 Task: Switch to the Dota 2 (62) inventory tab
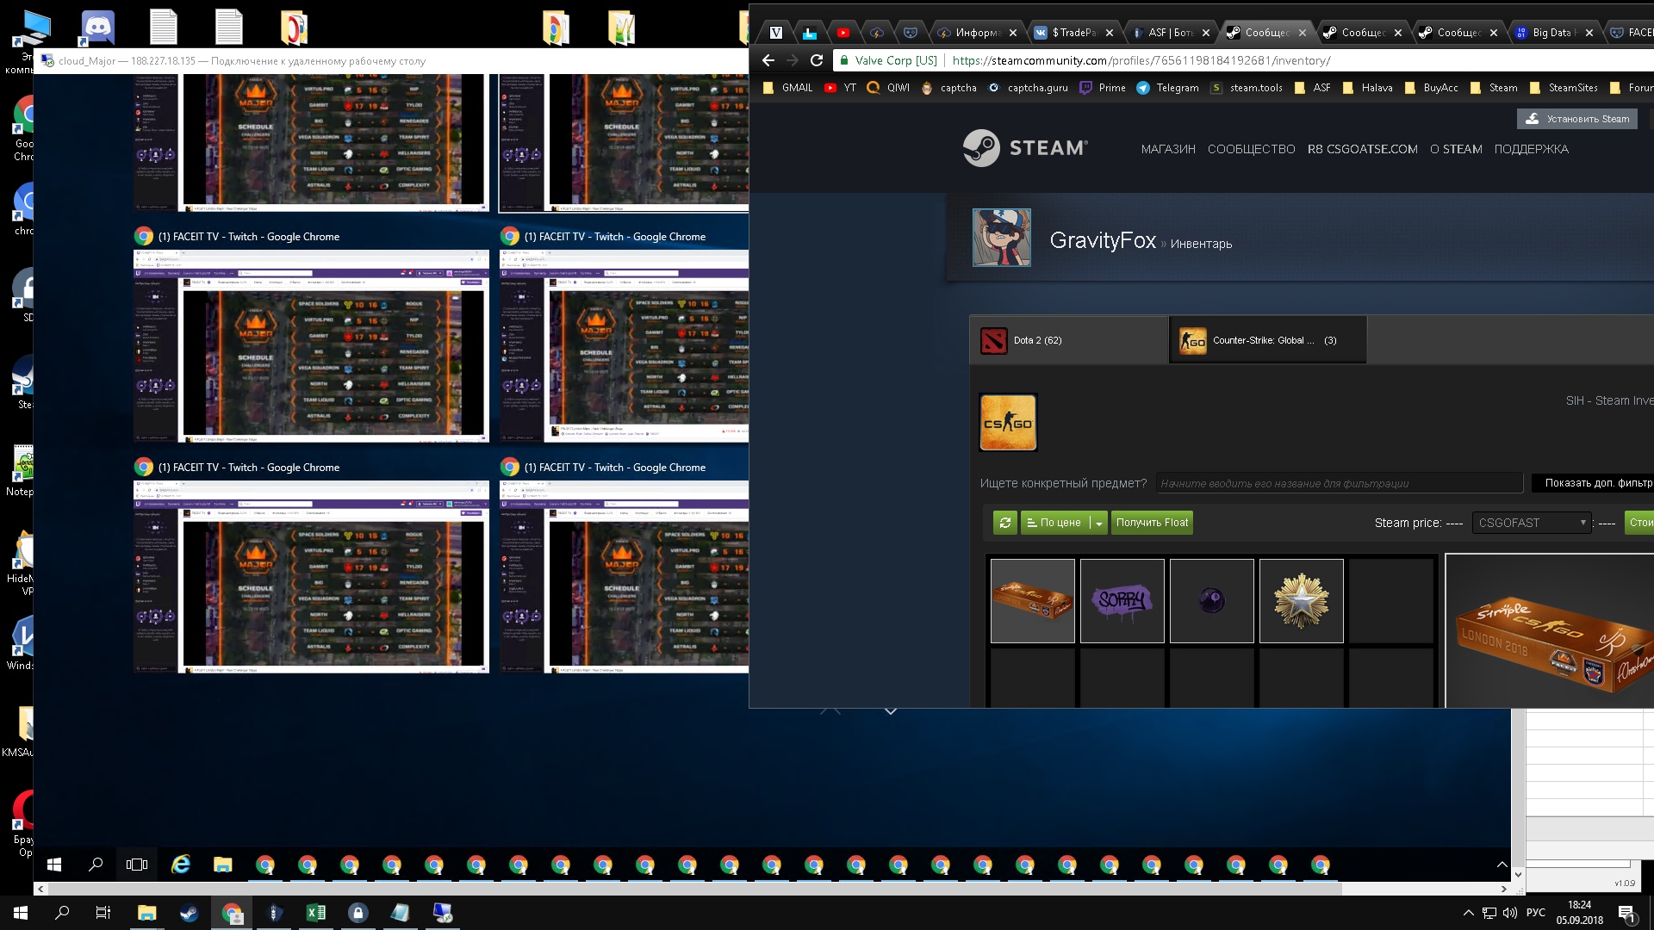1069,340
